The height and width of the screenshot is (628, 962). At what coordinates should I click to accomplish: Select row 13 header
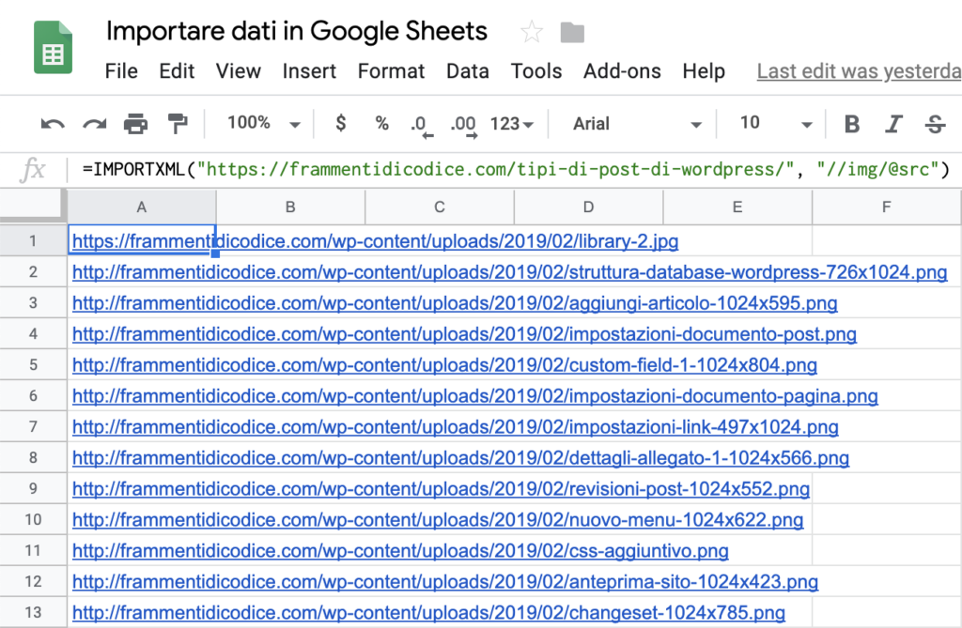(x=33, y=611)
